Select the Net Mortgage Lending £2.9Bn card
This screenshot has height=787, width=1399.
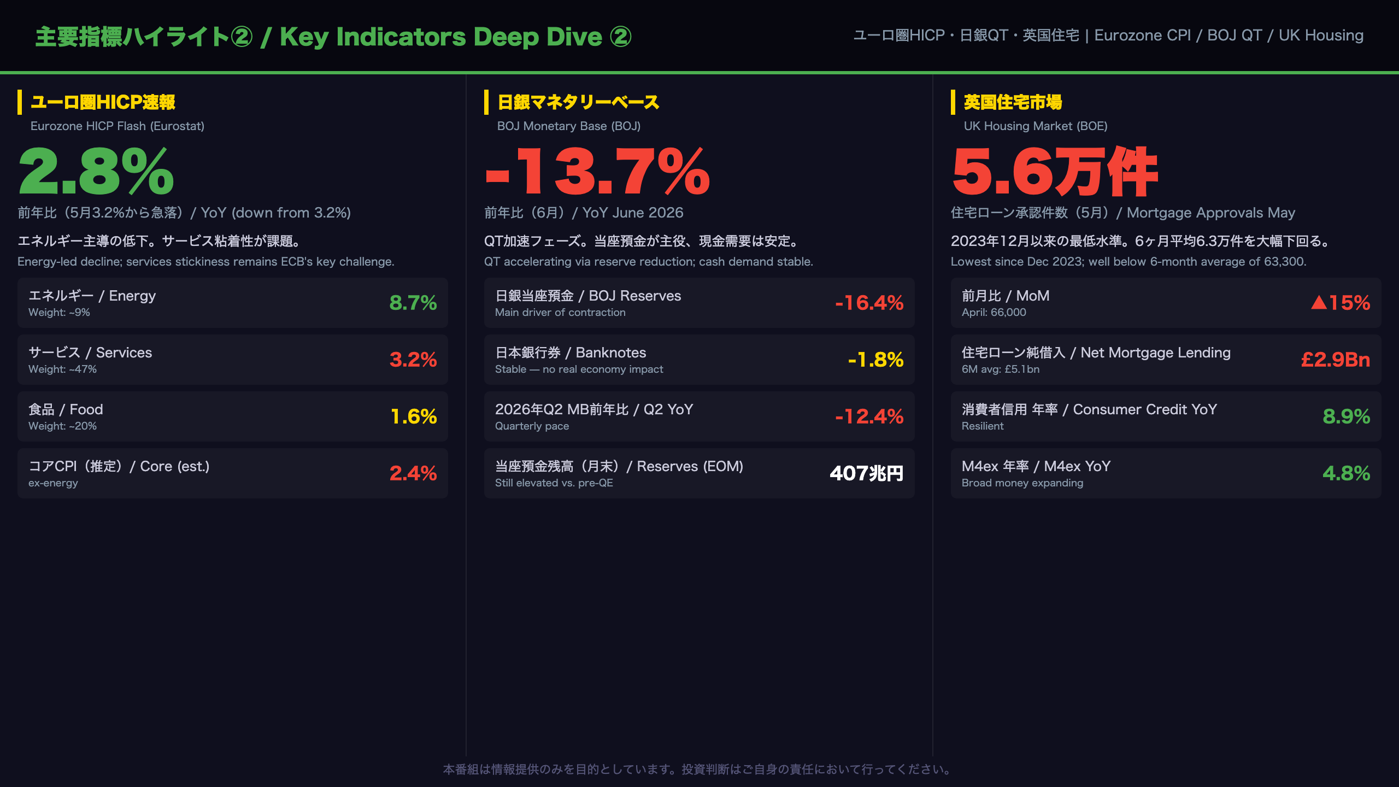[1166, 360]
